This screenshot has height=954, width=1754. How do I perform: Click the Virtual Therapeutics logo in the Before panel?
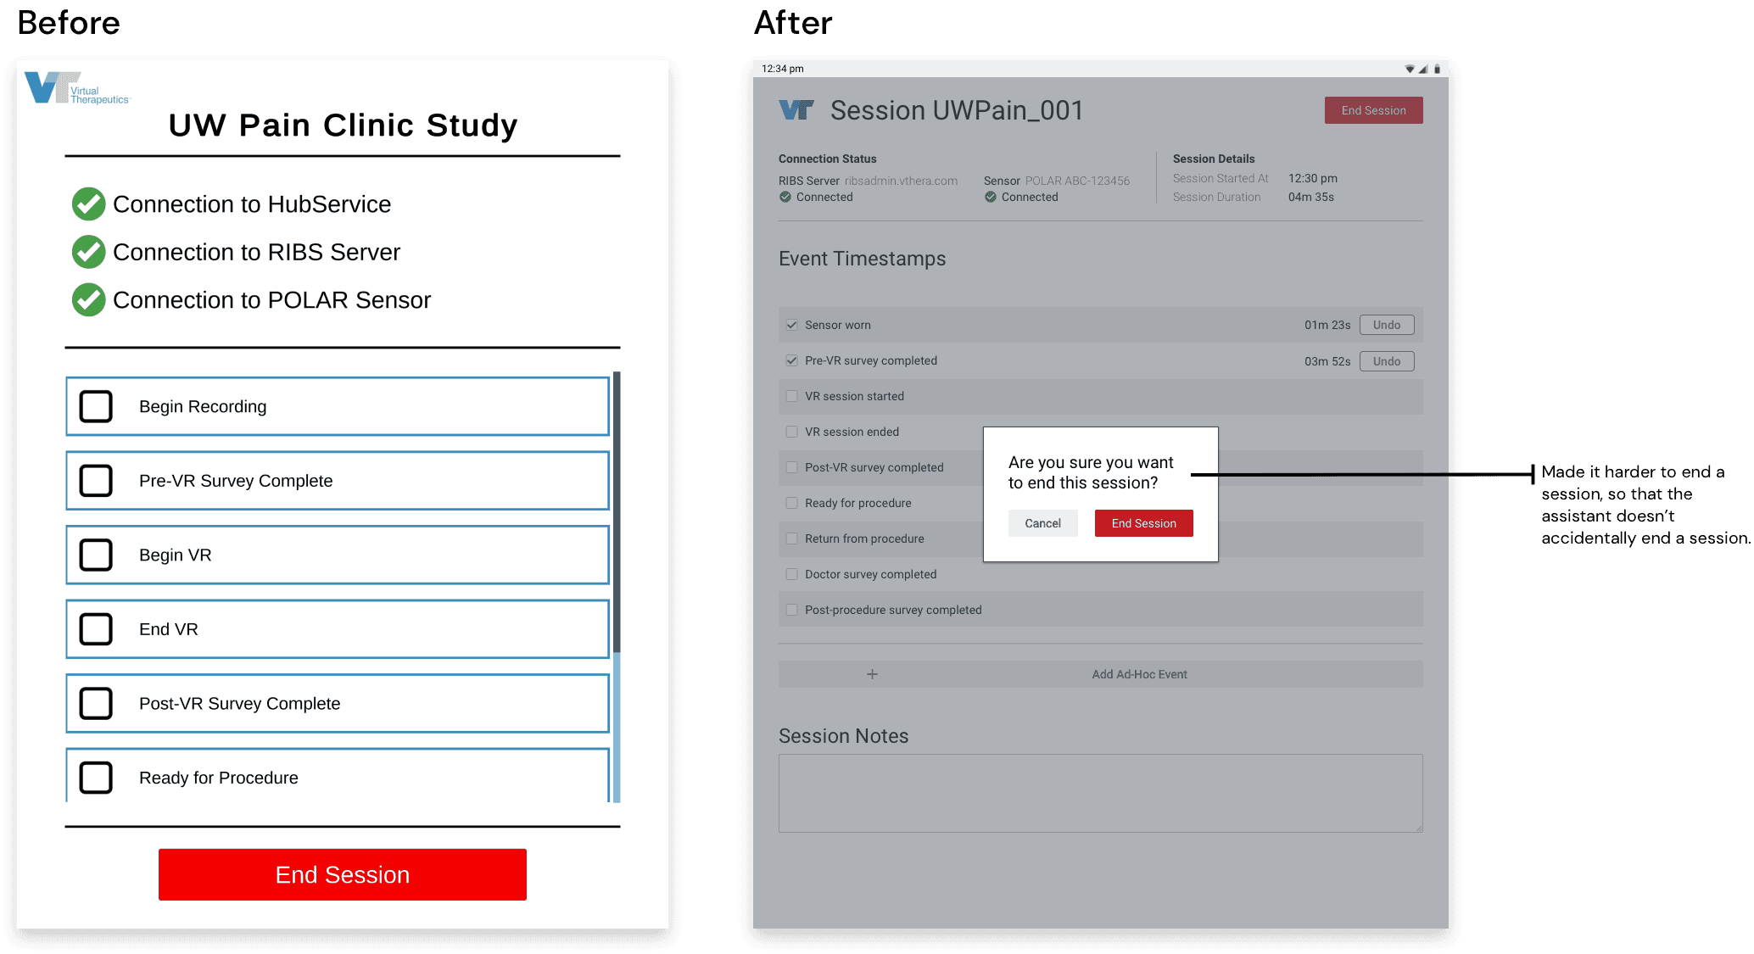point(76,89)
